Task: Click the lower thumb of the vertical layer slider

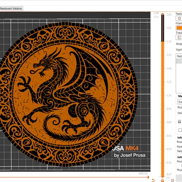Action: pyautogui.click(x=162, y=177)
